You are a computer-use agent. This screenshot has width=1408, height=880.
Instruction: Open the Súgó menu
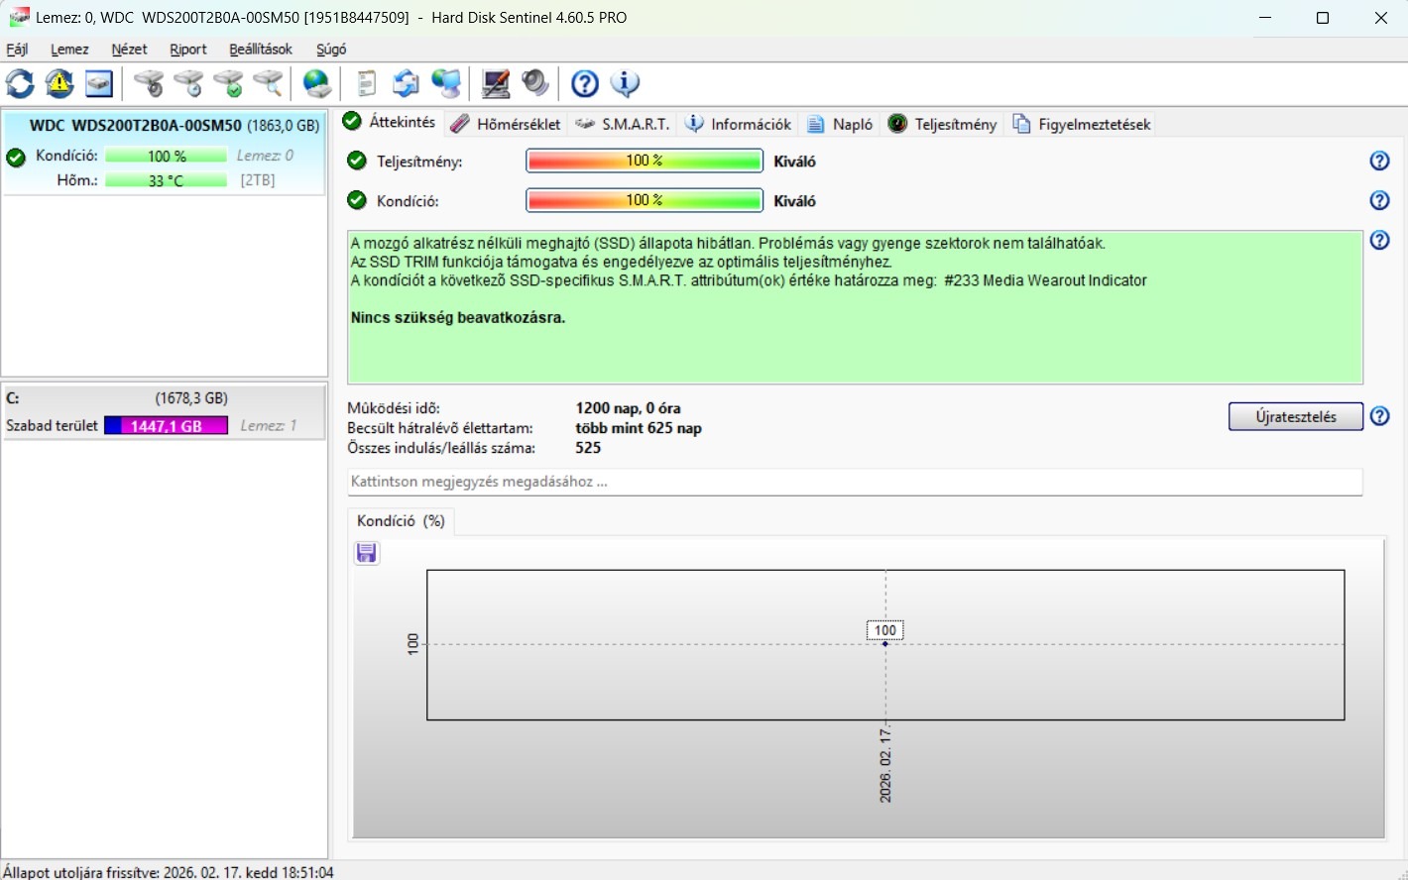(x=331, y=49)
